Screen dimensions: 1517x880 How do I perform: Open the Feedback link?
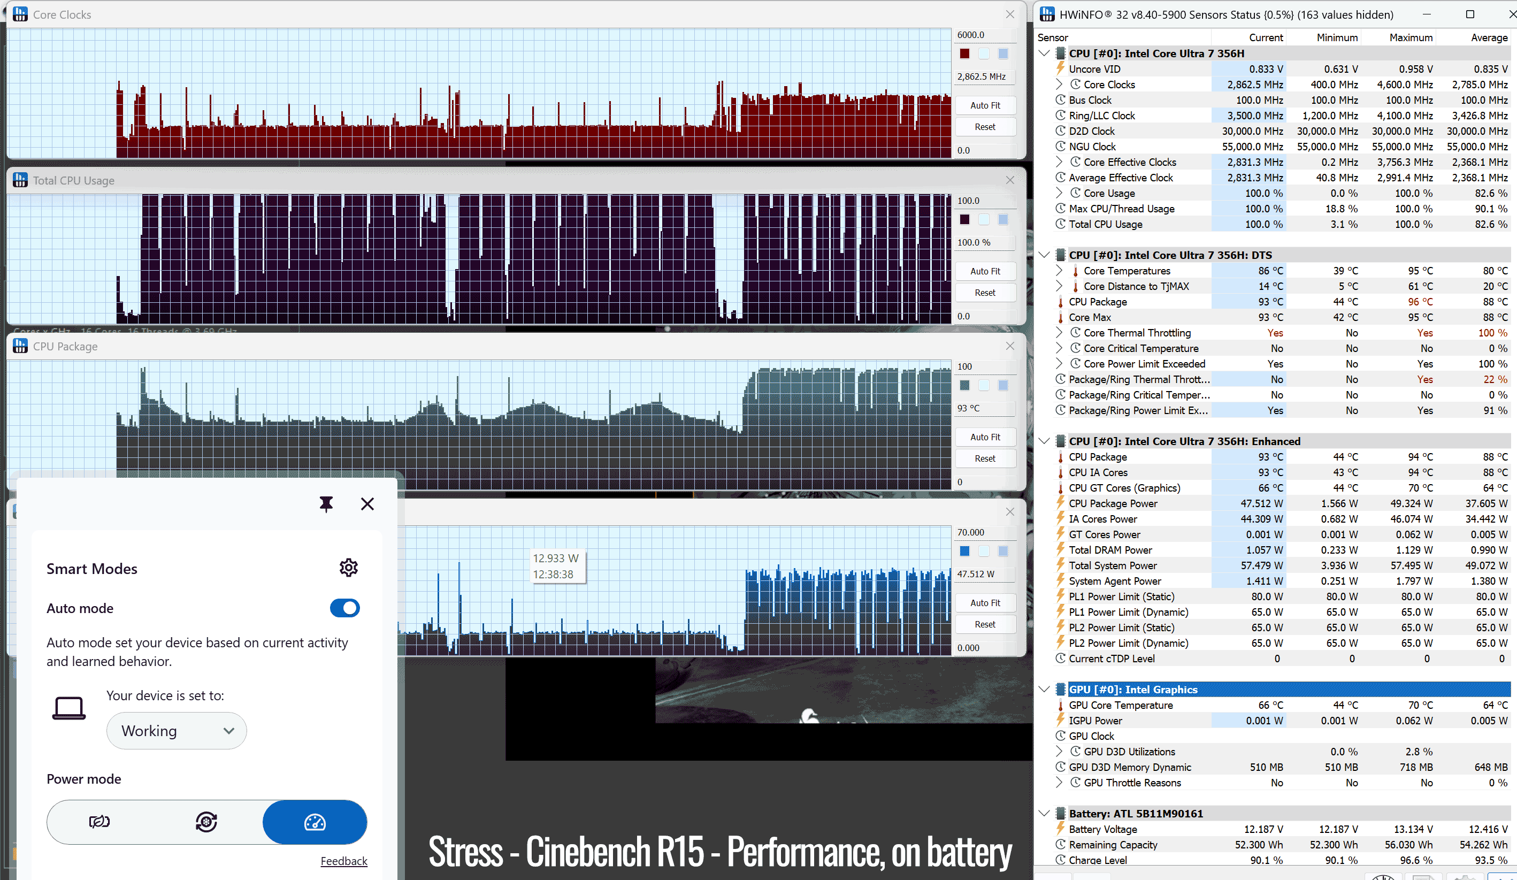click(344, 861)
